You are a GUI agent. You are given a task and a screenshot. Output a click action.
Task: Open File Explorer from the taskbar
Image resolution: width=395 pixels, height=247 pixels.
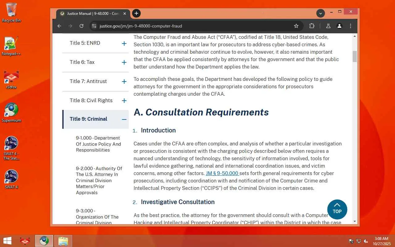click(x=63, y=241)
